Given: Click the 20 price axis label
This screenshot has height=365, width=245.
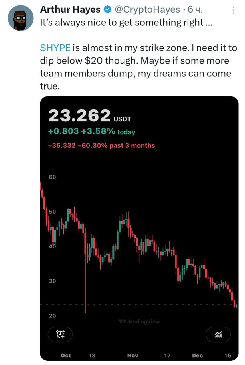Looking at the screenshot, I should [52, 316].
